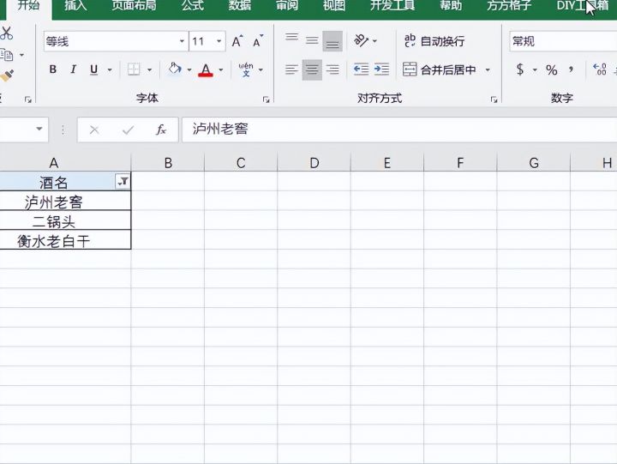Screen dimensions: 617x464
Task: Toggle italic formatting
Action: [73, 69]
